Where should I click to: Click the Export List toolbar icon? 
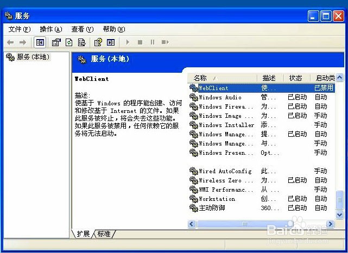pos(81,42)
